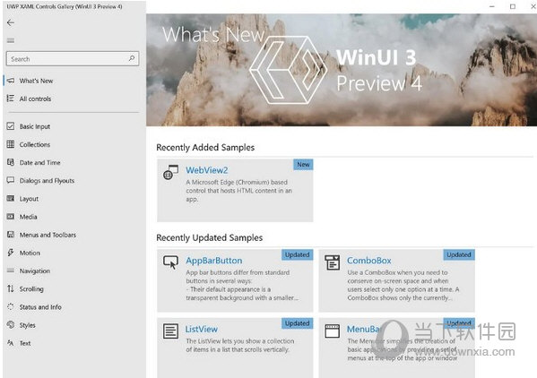The image size is (537, 378).
Task: Open the WebView2 sample link
Action: pos(207,170)
